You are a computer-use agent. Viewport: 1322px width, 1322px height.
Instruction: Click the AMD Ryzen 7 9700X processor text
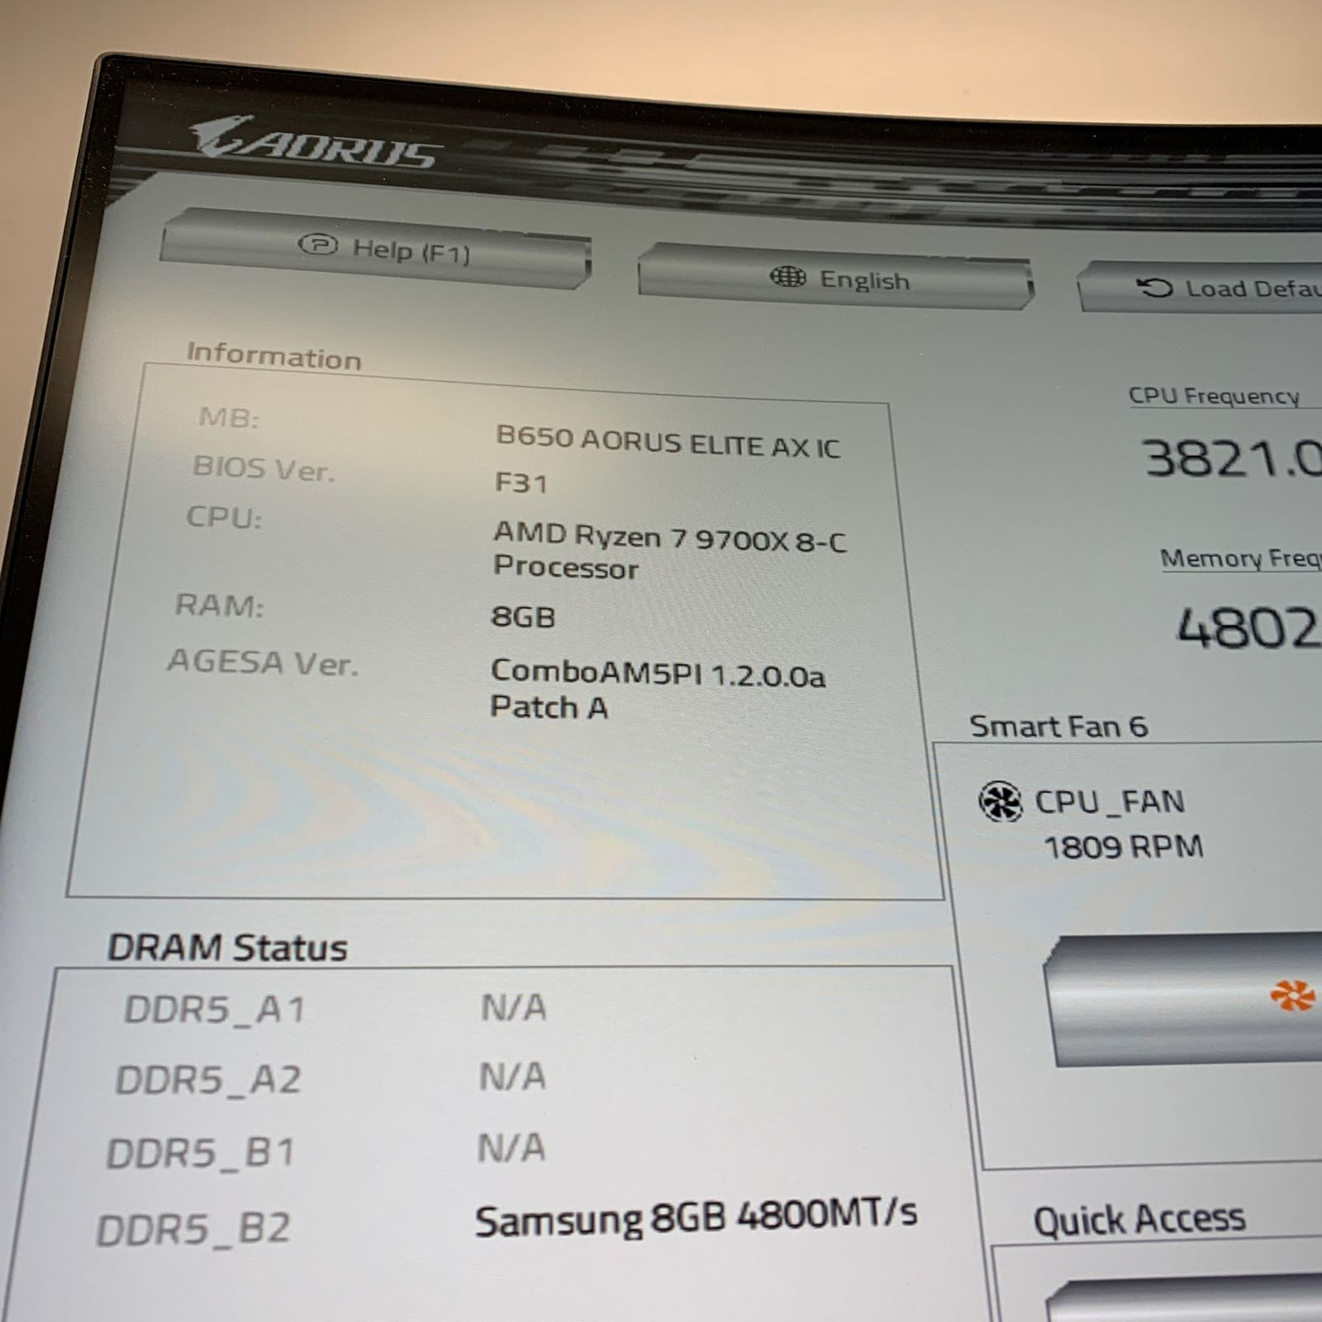pyautogui.click(x=669, y=551)
